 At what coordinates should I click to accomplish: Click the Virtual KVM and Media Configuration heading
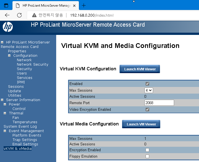pos(120,46)
